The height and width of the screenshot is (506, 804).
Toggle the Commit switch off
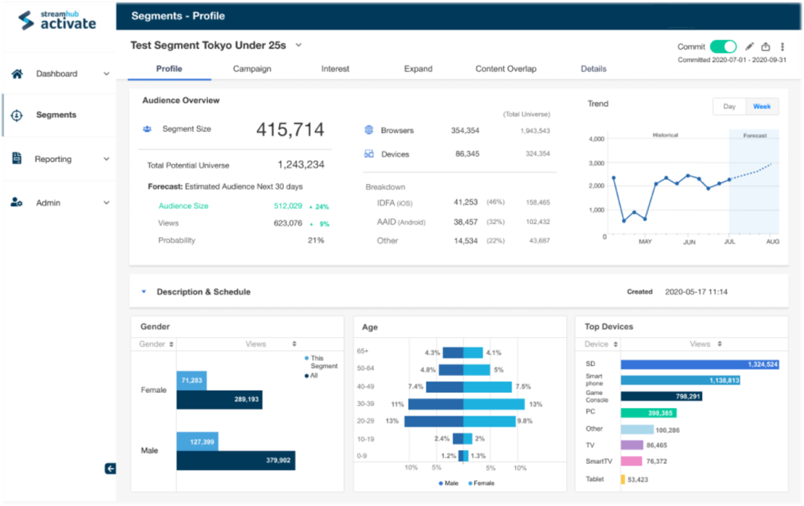(722, 46)
